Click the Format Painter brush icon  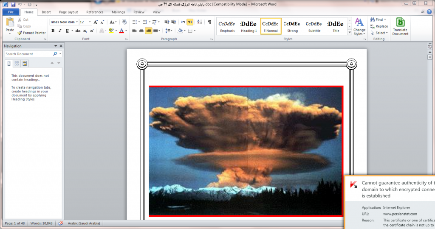20,33
